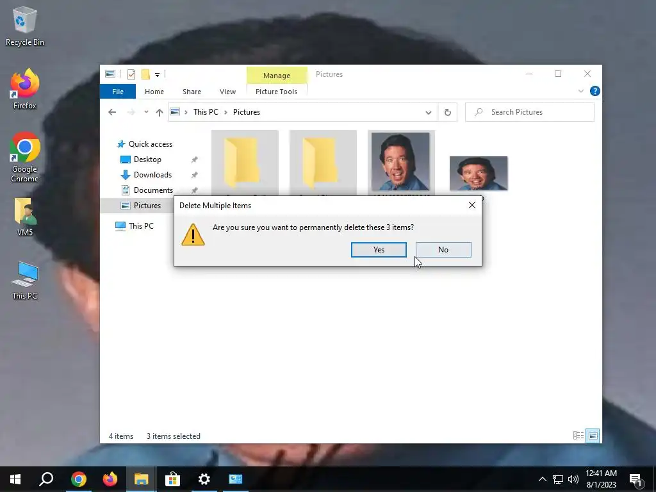Open Chrome from the taskbar
The height and width of the screenshot is (492, 656).
79,479
